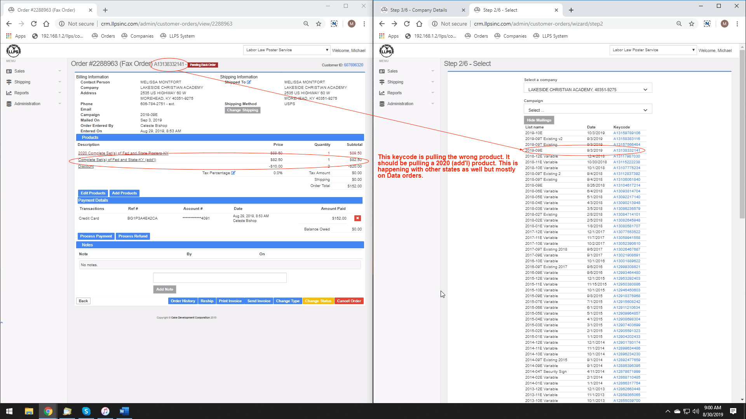This screenshot has height=419, width=746.
Task: Open Skype from the taskbar
Action: tap(86, 411)
